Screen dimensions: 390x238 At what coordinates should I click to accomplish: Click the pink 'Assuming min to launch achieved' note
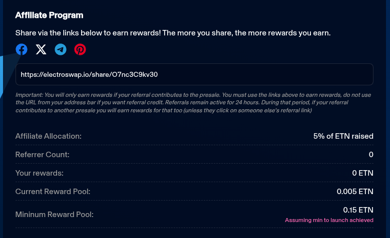point(329,220)
